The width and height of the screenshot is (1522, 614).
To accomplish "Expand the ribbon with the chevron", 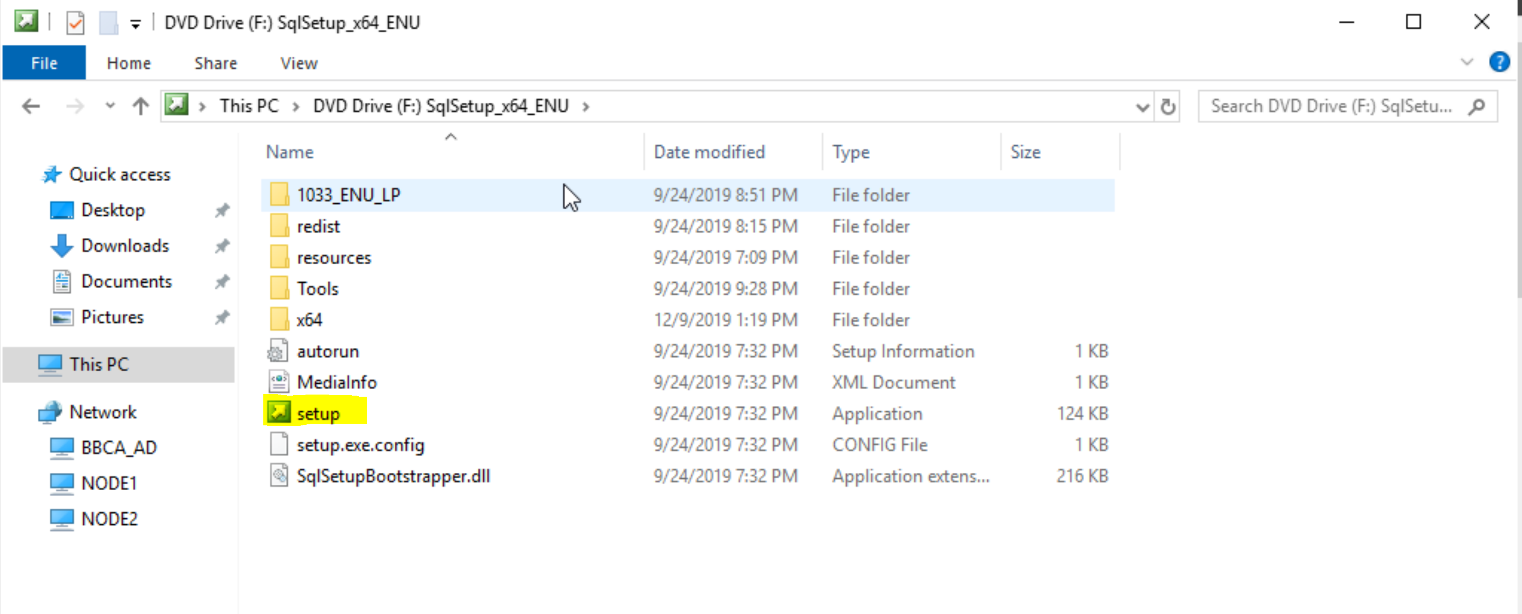I will pyautogui.click(x=1466, y=62).
